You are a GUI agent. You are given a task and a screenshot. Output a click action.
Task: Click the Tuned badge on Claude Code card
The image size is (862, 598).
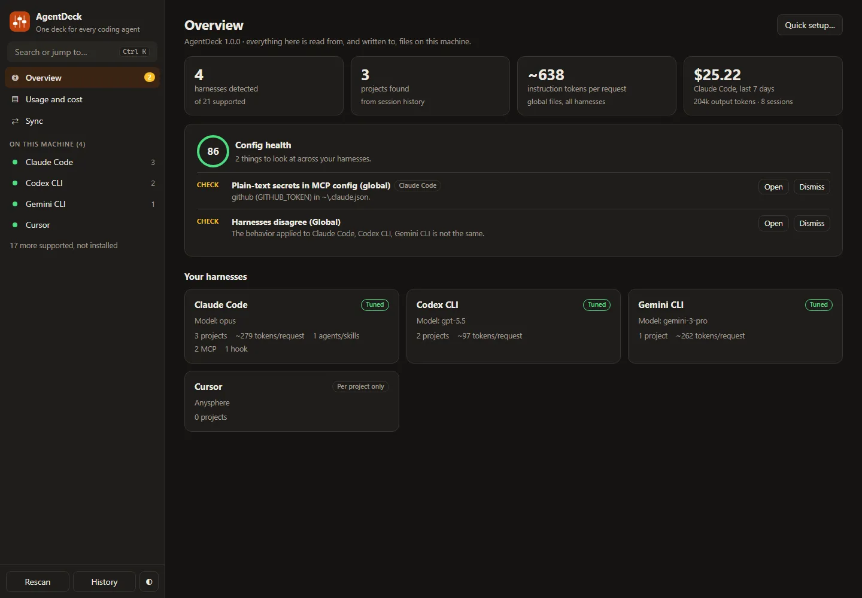(x=375, y=305)
